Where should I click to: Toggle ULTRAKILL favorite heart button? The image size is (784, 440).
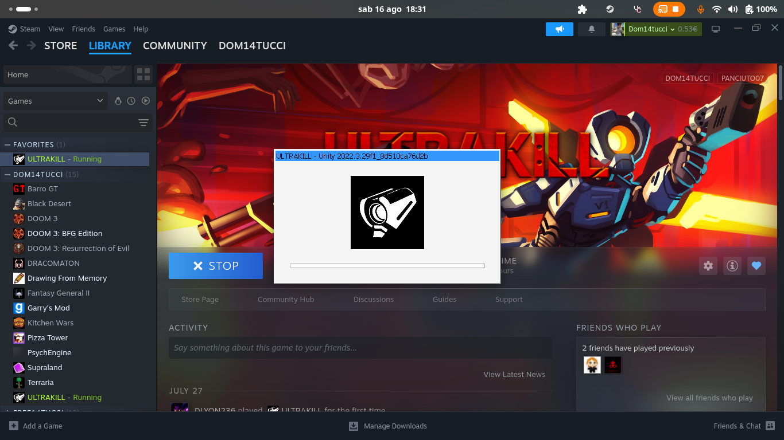(756, 266)
